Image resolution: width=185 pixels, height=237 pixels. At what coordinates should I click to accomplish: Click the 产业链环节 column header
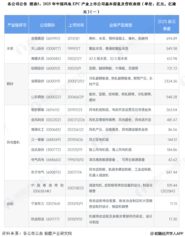tap(17, 25)
